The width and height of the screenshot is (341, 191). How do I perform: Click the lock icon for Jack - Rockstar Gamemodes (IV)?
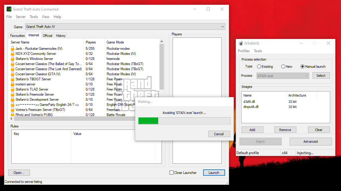tap(13, 48)
